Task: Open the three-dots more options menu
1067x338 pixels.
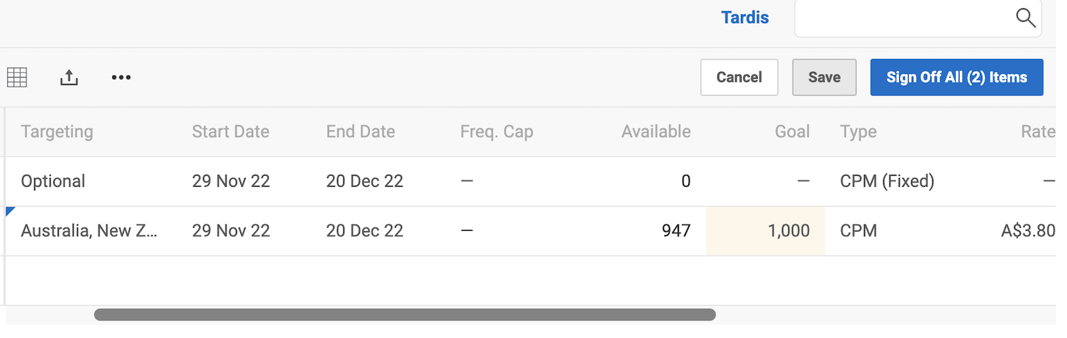Action: 121,77
